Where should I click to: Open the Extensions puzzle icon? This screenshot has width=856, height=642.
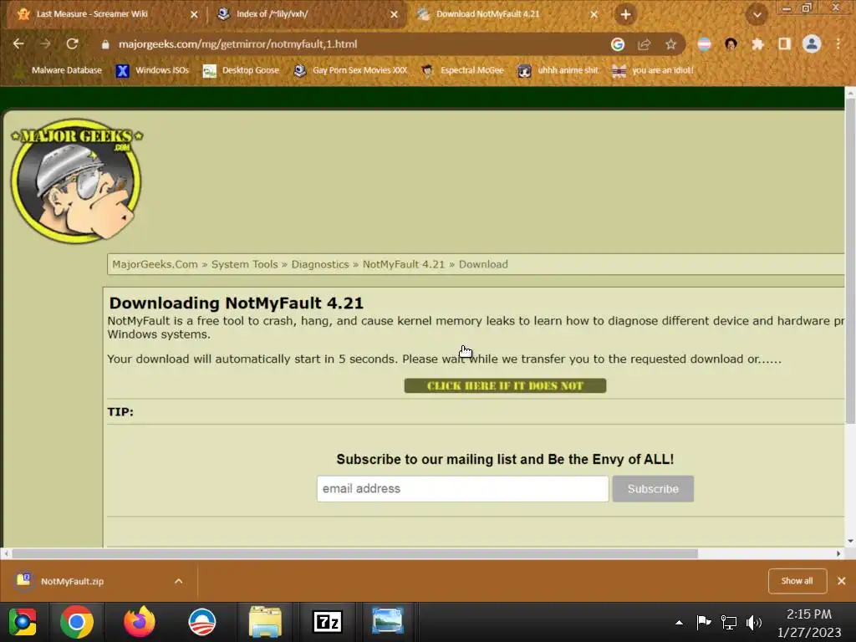[x=757, y=44]
